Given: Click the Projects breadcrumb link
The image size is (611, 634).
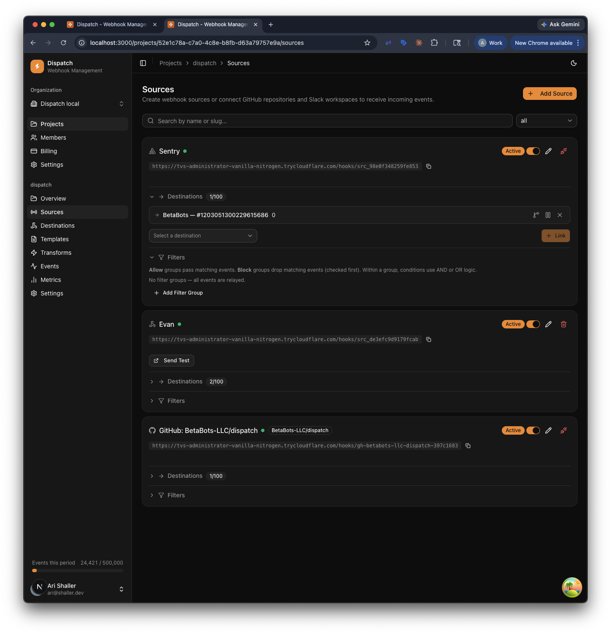Looking at the screenshot, I should pos(171,63).
